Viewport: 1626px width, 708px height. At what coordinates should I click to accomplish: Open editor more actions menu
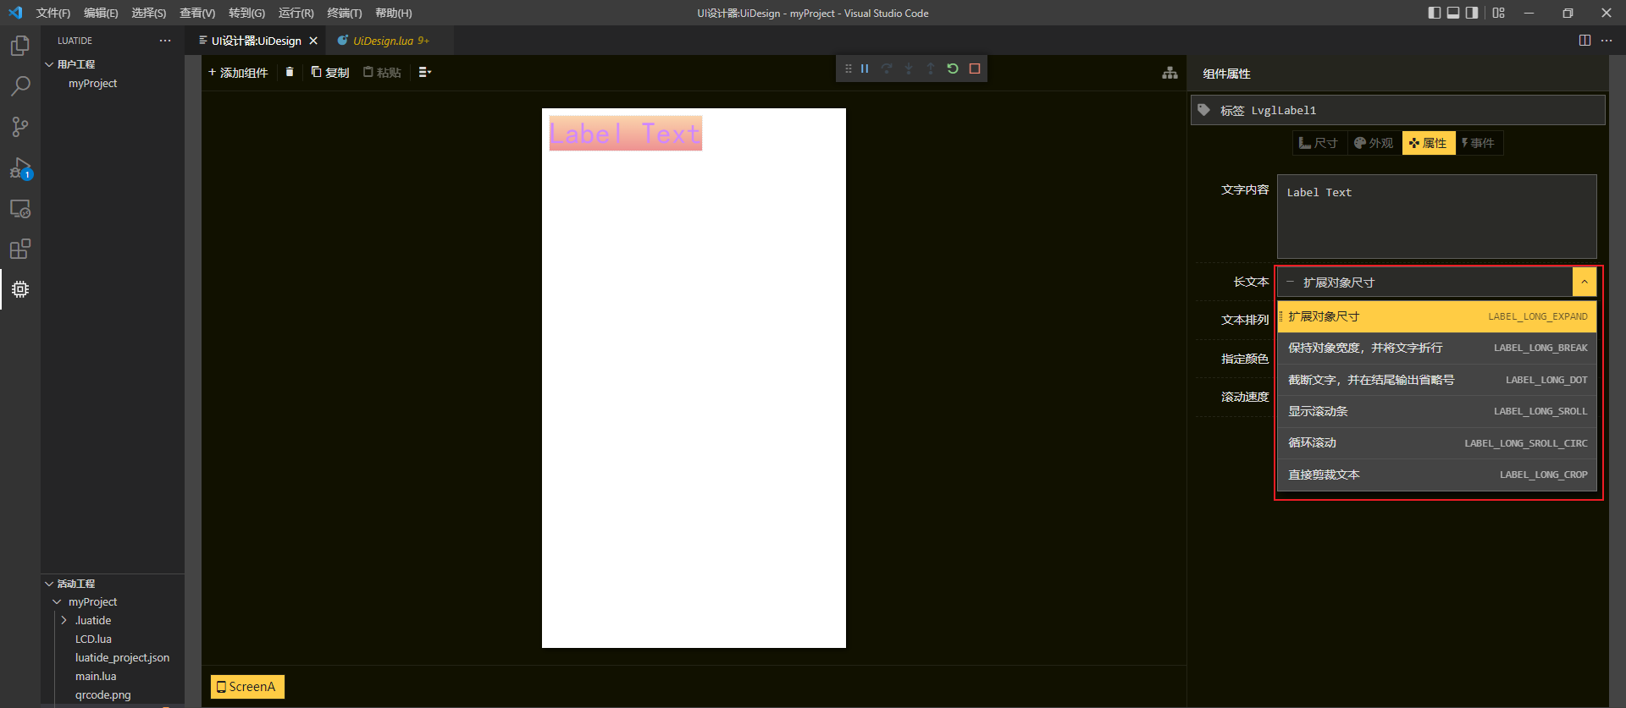click(x=1607, y=41)
